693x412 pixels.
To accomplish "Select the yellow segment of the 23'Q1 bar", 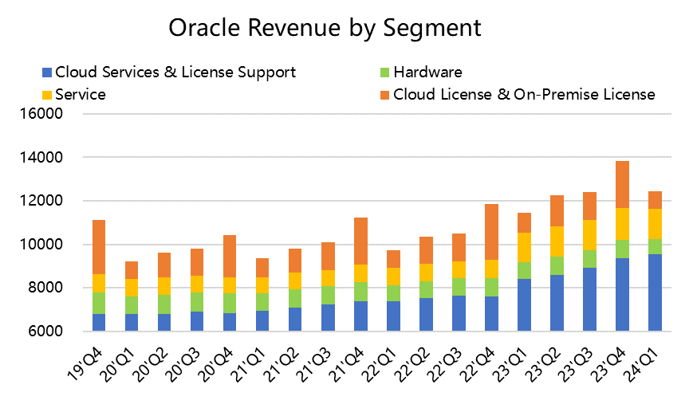I will [524, 247].
